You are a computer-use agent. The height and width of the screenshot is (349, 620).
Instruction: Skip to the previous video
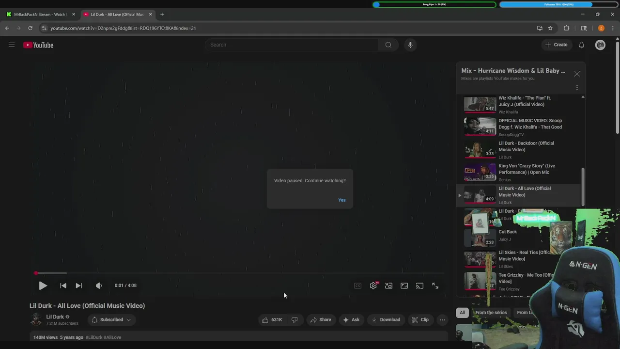point(63,286)
